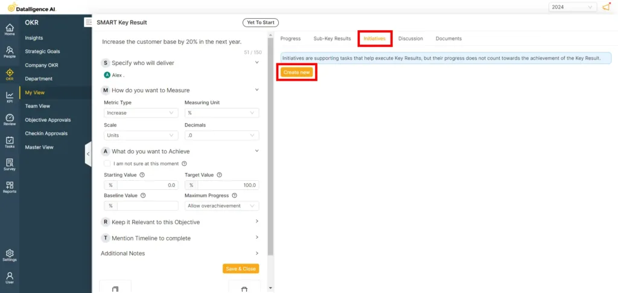
Task: Click the form panel vertical scrollbar
Action: pos(270,146)
